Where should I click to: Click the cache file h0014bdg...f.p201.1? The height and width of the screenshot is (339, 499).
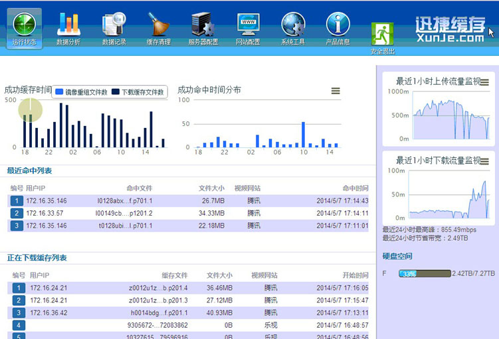point(159,312)
